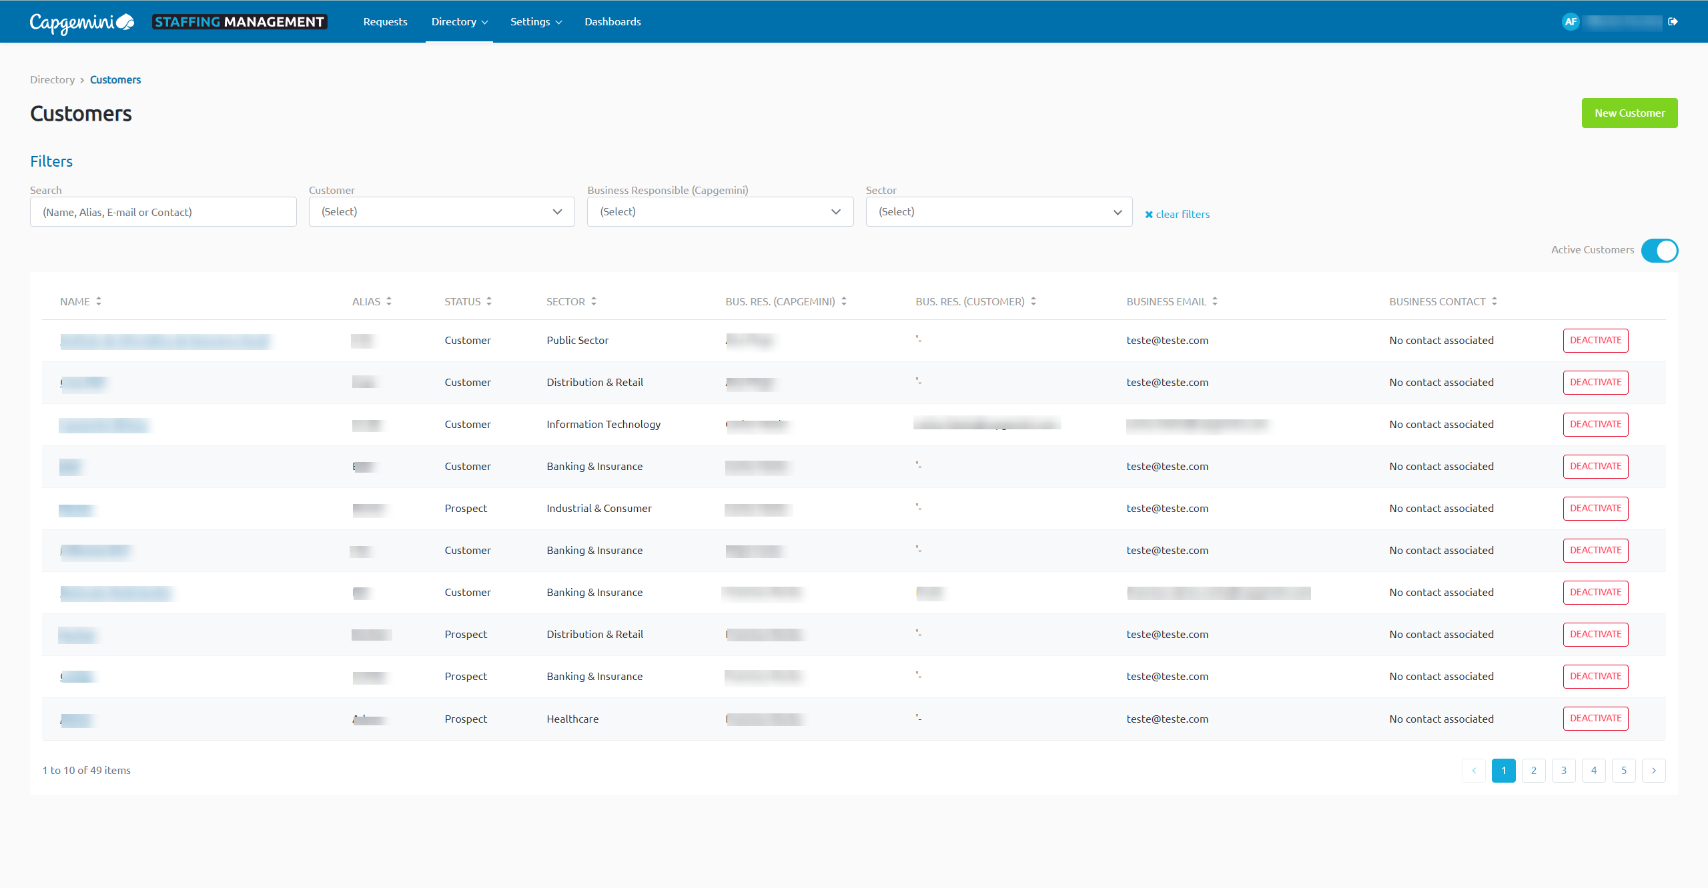1708x888 pixels.
Task: Toggle the Active Customers switch
Action: coord(1659,251)
